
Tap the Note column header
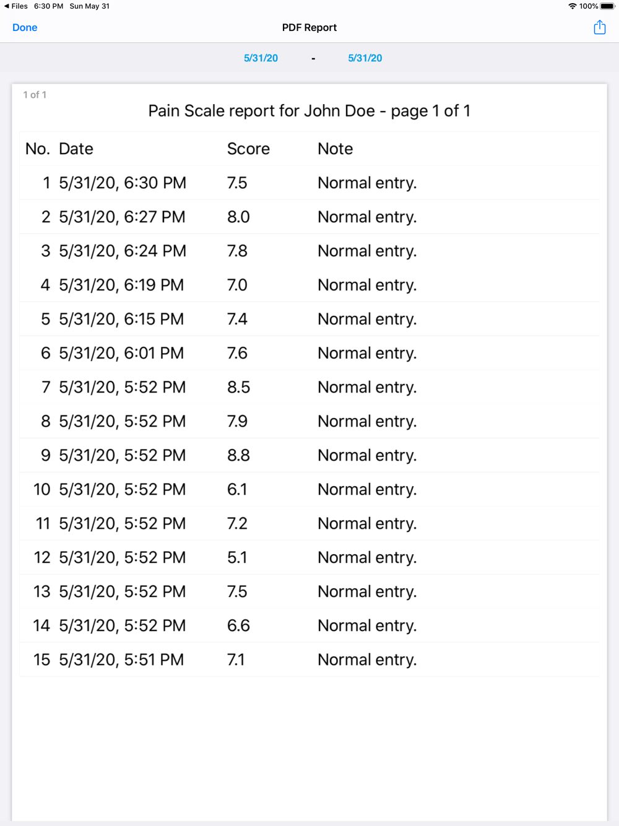coord(335,149)
